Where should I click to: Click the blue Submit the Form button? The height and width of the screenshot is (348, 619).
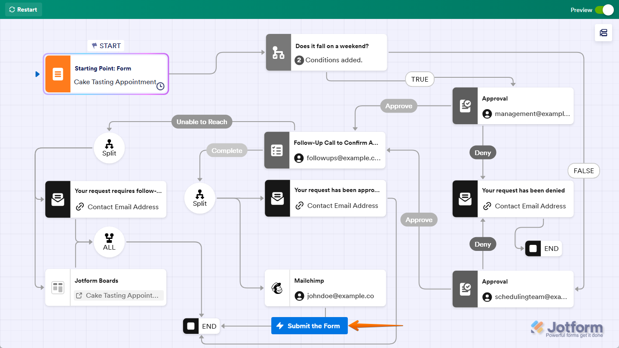pos(309,326)
